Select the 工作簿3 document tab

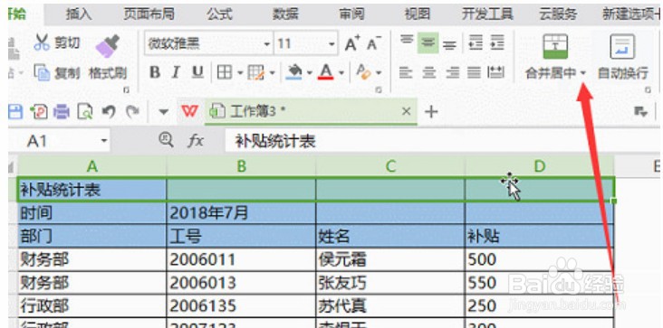click(x=311, y=112)
